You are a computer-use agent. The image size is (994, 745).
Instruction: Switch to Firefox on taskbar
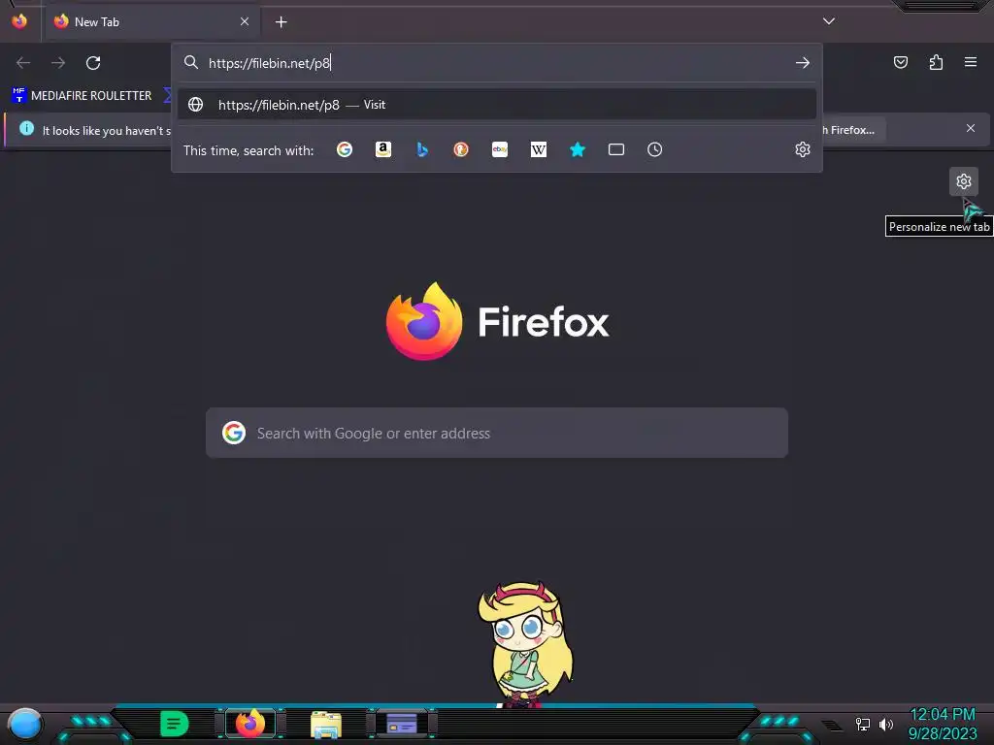(x=250, y=724)
